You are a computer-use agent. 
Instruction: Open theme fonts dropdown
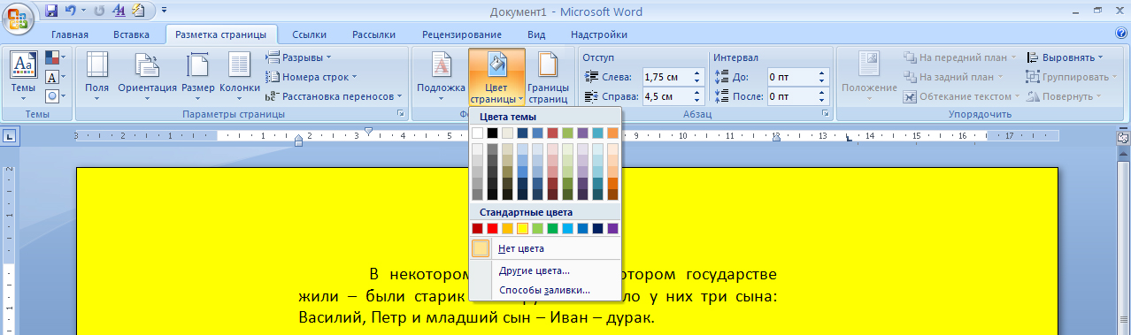54,77
